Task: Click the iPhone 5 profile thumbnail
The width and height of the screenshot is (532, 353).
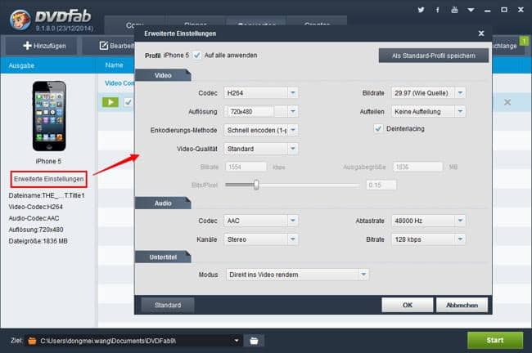Action: (x=49, y=116)
